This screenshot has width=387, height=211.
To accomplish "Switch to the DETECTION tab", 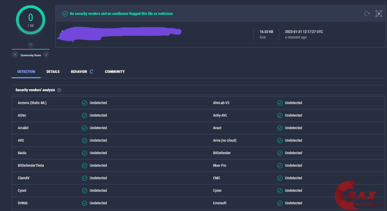I will (26, 72).
